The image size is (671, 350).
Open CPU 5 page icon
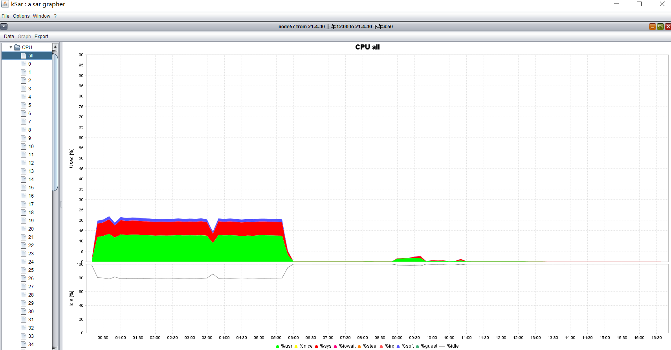pyautogui.click(x=24, y=105)
